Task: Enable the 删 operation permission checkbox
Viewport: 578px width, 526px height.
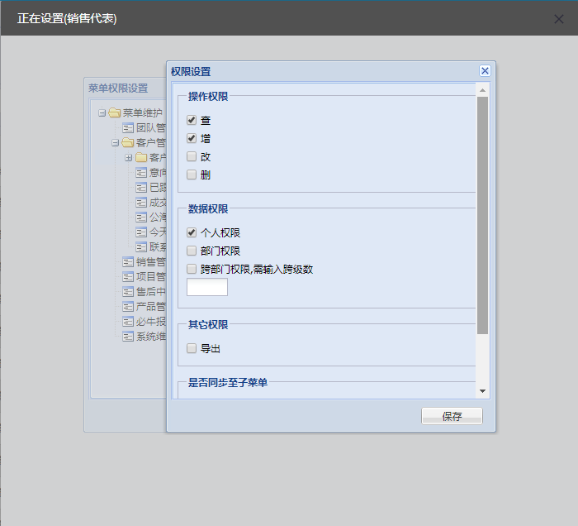Action: [x=192, y=175]
